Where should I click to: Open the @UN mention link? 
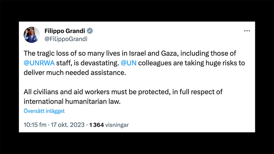129,63
